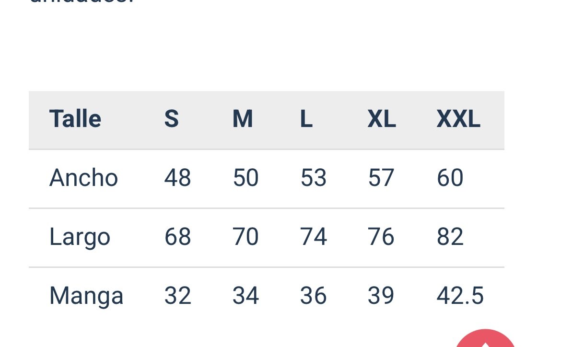Click Manga value 36 for size L
Image resolution: width=561 pixels, height=347 pixels.
click(314, 296)
